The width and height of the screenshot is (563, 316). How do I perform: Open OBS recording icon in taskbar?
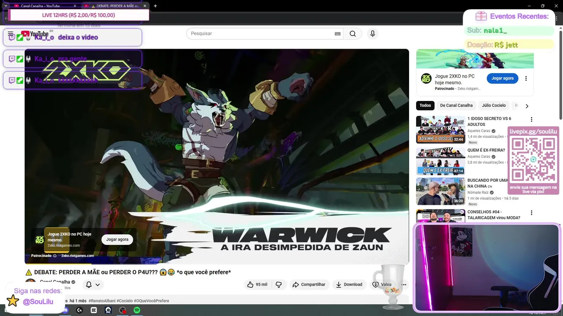click(x=123, y=310)
